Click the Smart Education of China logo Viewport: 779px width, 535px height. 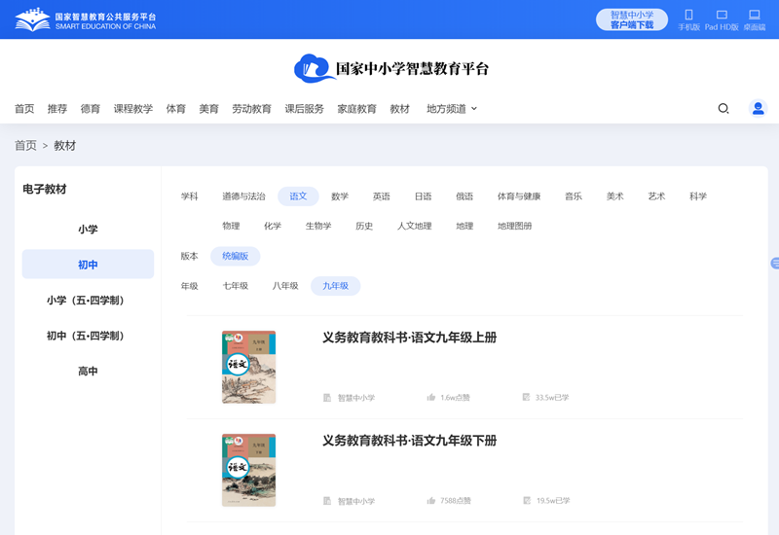(85, 19)
